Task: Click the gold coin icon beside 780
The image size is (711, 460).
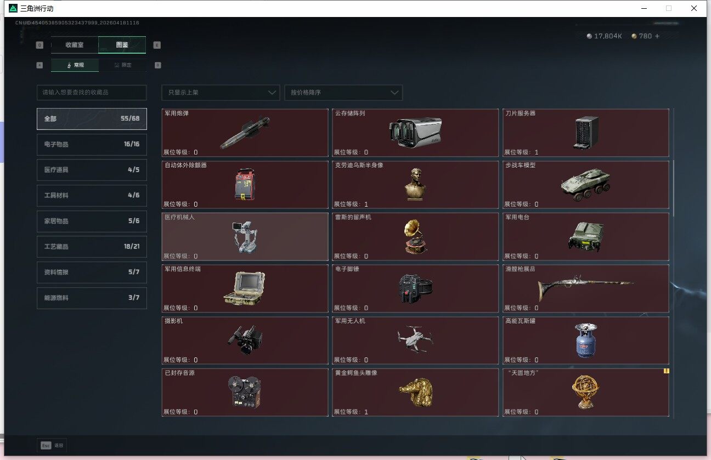Action: click(634, 36)
